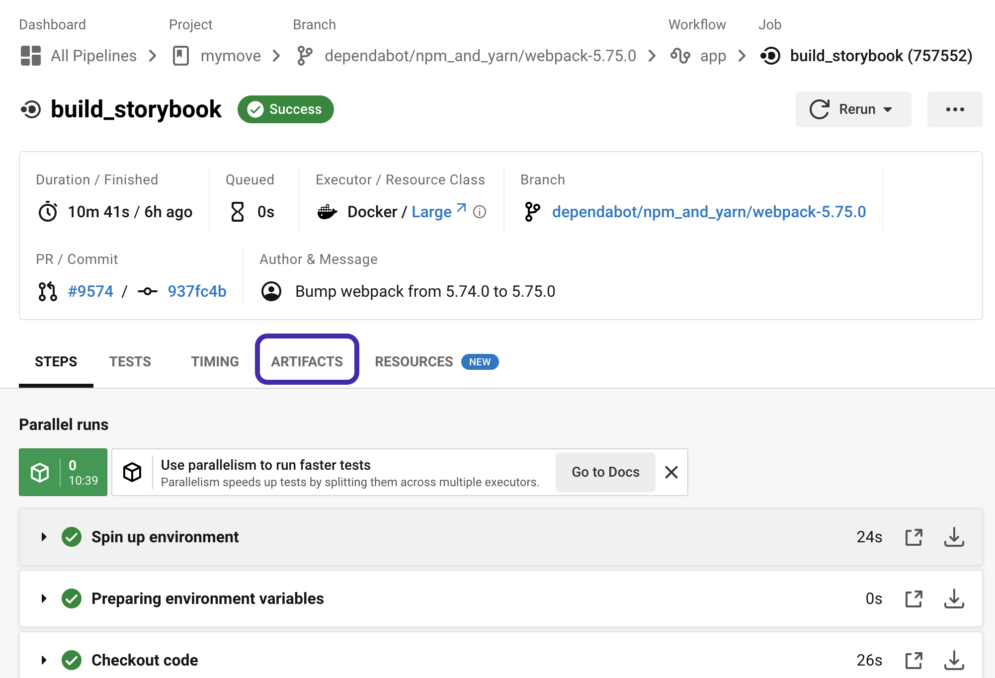Click the info icon next to Large
Viewport: 995px width, 678px height.
[x=479, y=212]
